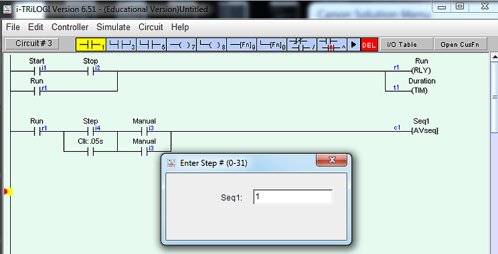Close the Enter Step # dialog
Image resolution: width=498 pixels, height=254 pixels.
coord(332,160)
